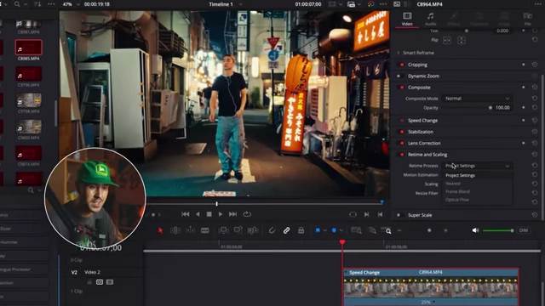Toggle loop playback in viewer
This screenshot has width=545, height=306.
coord(247,214)
